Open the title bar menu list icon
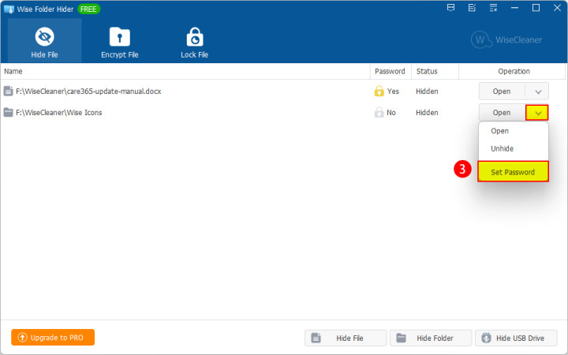 tap(493, 8)
